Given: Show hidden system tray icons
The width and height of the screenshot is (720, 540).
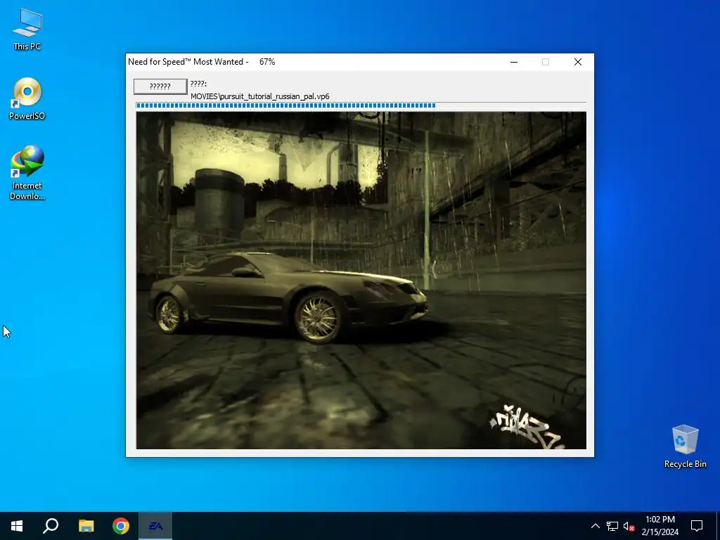Looking at the screenshot, I should click(595, 526).
